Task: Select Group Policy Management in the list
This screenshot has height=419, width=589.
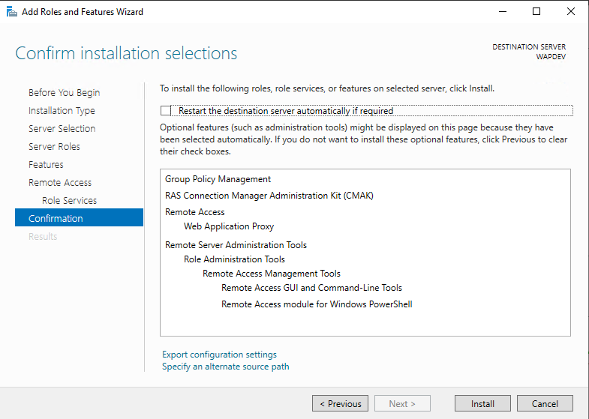Action: click(218, 179)
